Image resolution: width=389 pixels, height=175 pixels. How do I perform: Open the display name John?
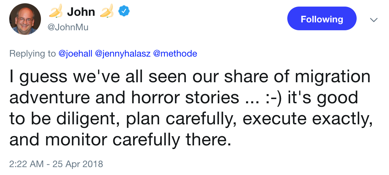pyautogui.click(x=81, y=12)
